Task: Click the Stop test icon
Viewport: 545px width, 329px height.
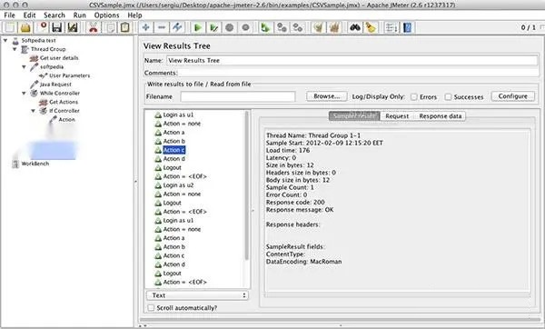Action: (230, 27)
